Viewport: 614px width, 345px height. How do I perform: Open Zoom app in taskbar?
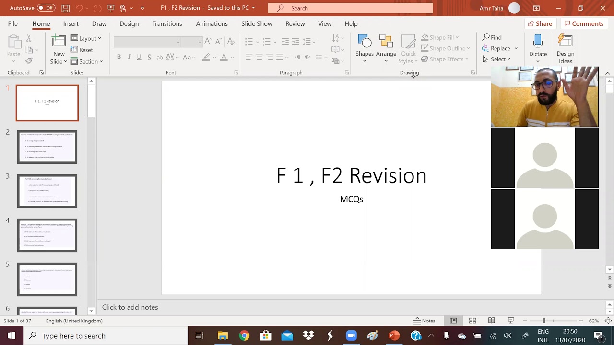coord(351,336)
